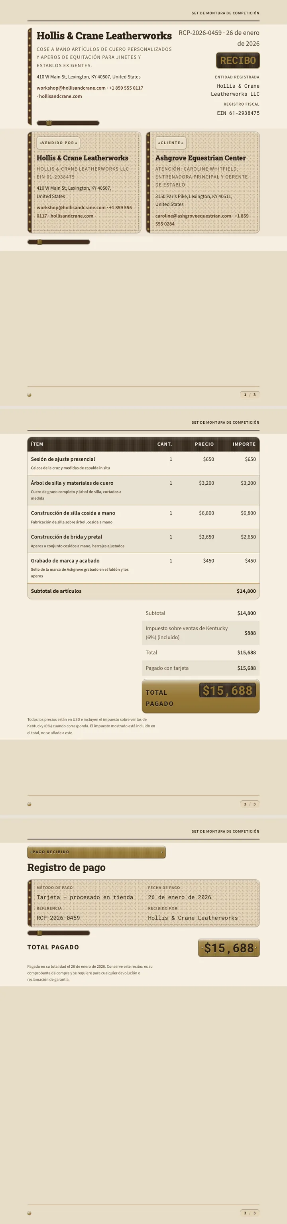Screen dimensions: 287x1224
Task: Click the ÍTEM column header
Action: tap(37, 444)
